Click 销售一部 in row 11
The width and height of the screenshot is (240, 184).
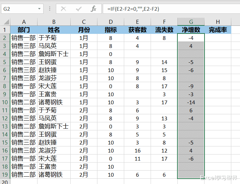coord(23,110)
